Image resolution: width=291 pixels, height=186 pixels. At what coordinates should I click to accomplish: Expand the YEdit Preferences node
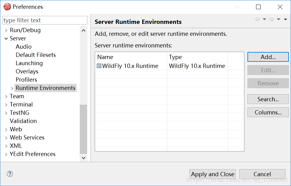click(6, 154)
